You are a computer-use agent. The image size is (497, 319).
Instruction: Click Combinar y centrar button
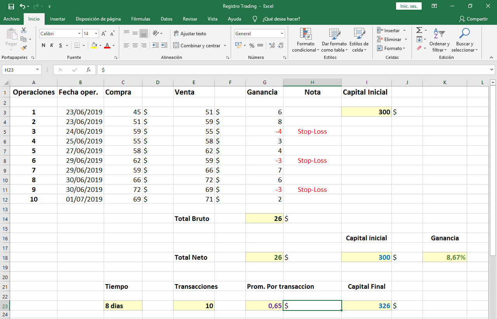(197, 45)
